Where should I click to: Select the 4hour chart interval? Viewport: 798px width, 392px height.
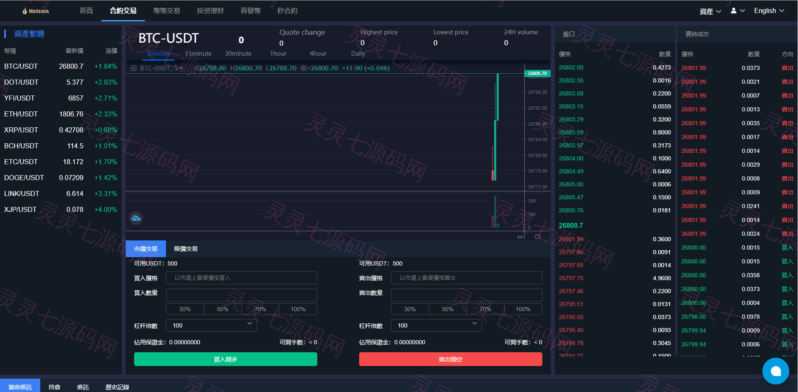click(x=318, y=54)
